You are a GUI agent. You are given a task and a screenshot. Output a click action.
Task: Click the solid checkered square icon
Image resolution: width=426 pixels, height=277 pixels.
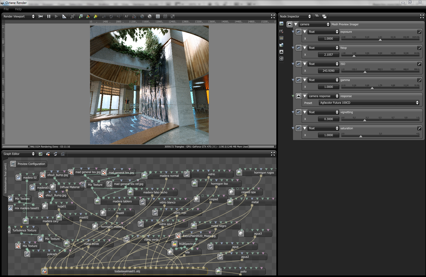pyautogui.click(x=158, y=16)
